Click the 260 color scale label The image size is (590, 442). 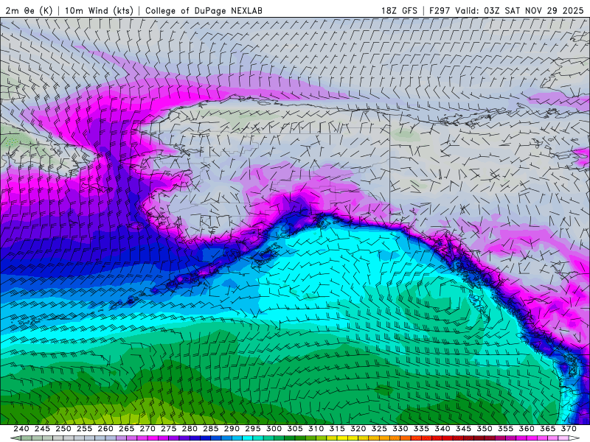(105, 429)
